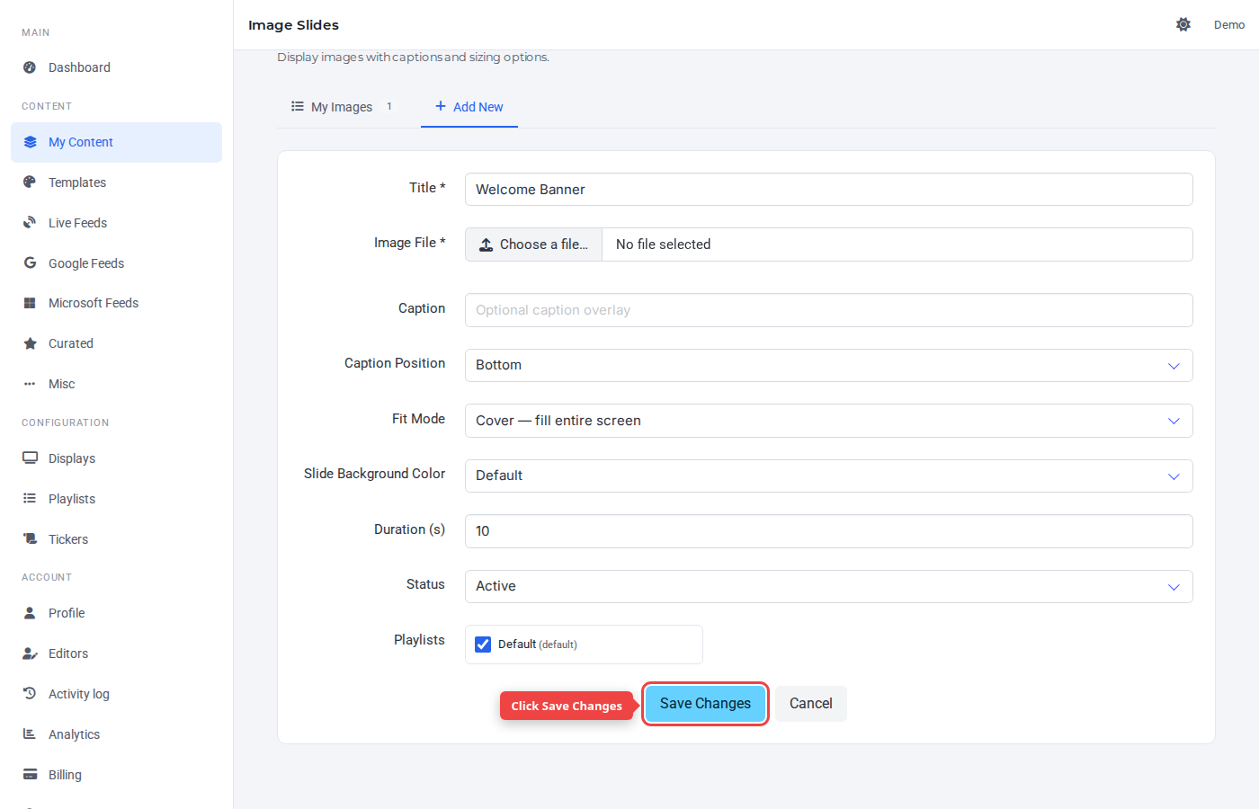1259x809 pixels.
Task: Click the Curated sidebar label
Action: [x=71, y=343]
